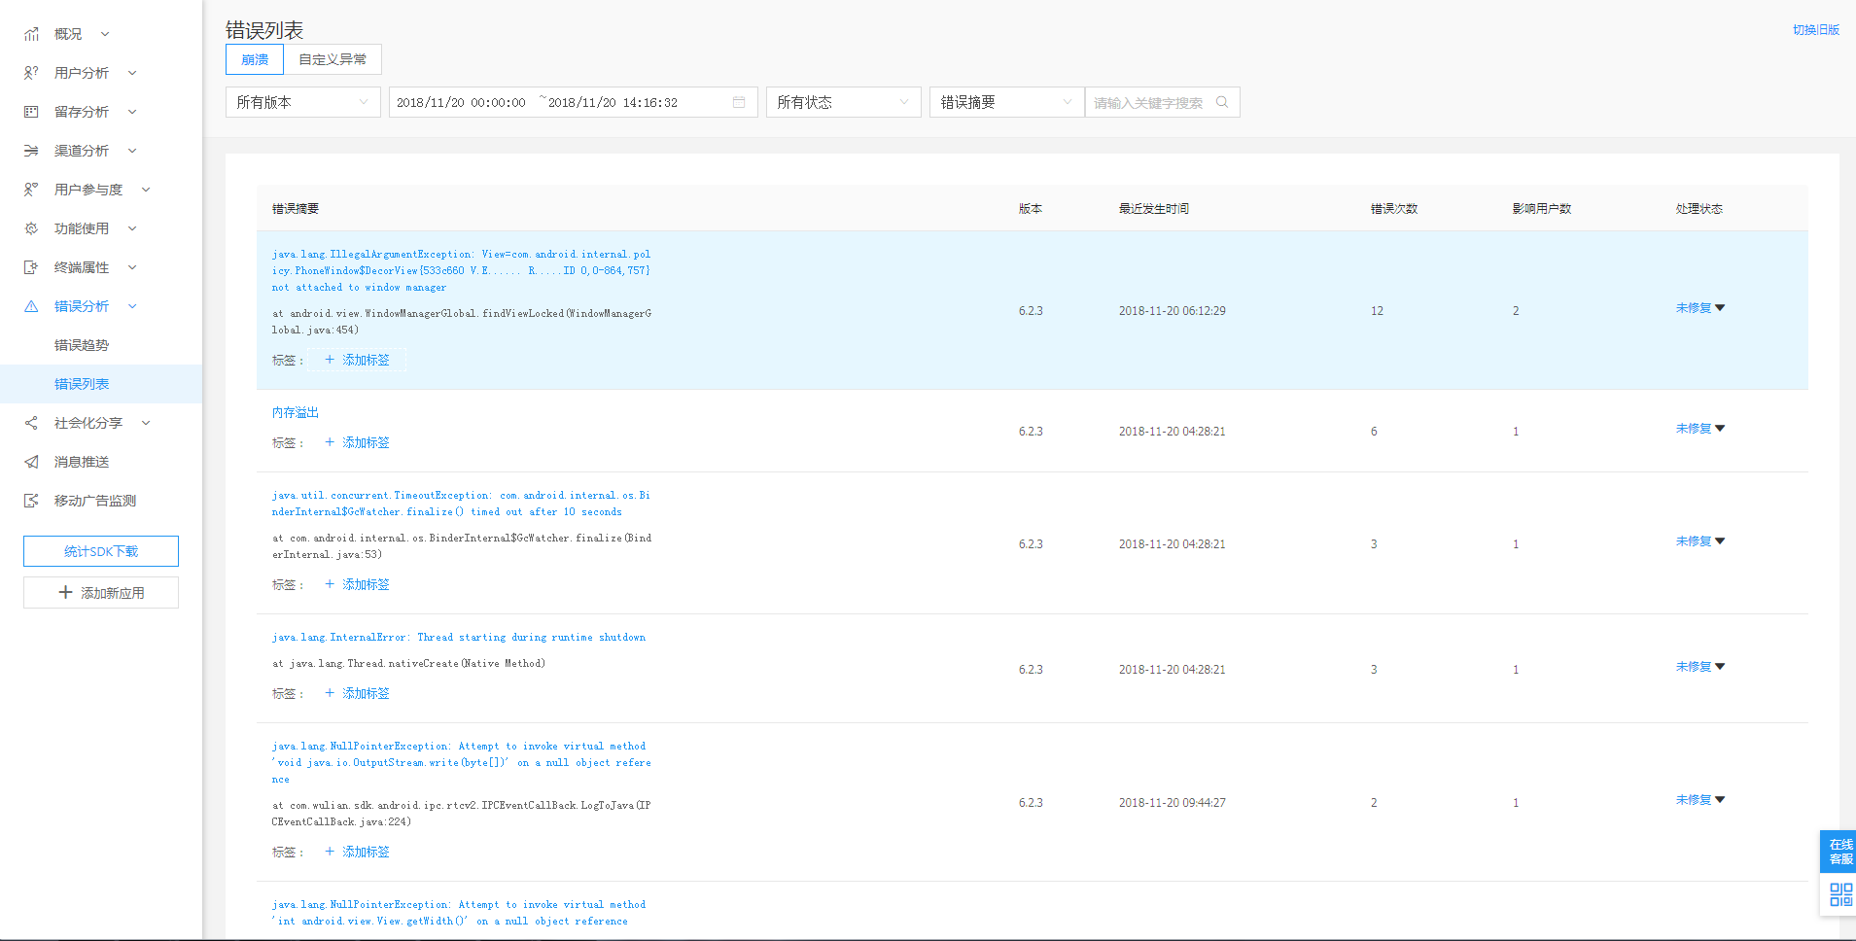
Task: Click the 终端属性 sidebar icon
Action: pos(31,267)
